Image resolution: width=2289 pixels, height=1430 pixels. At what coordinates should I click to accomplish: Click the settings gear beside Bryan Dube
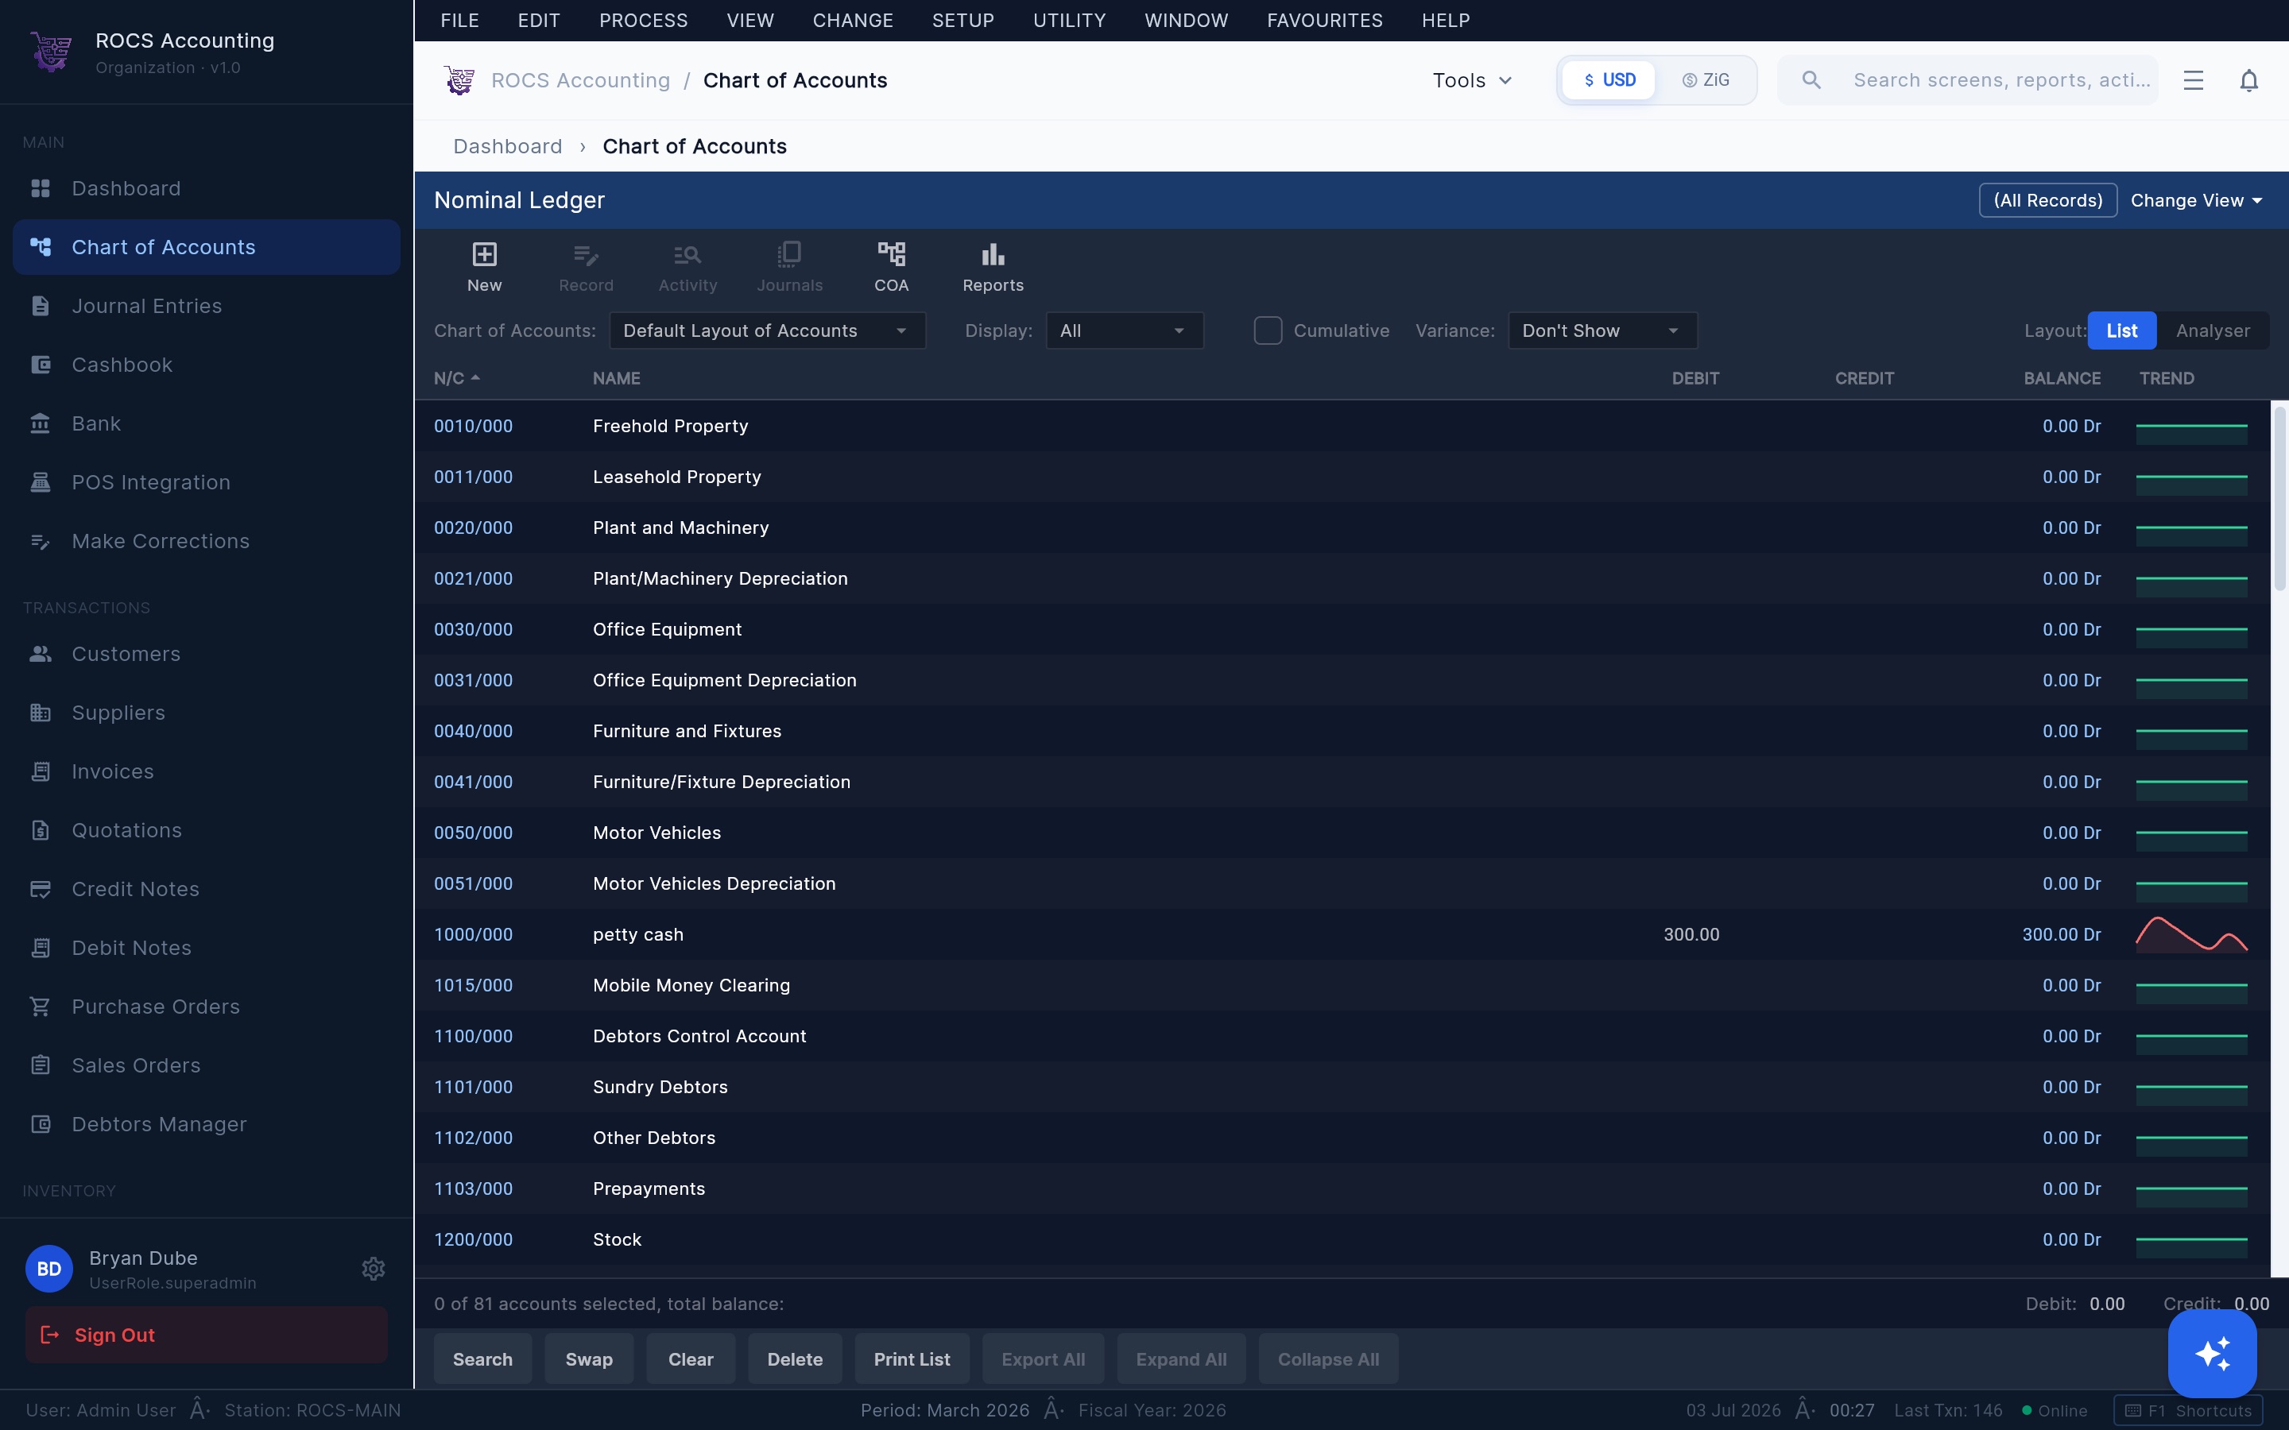click(374, 1268)
